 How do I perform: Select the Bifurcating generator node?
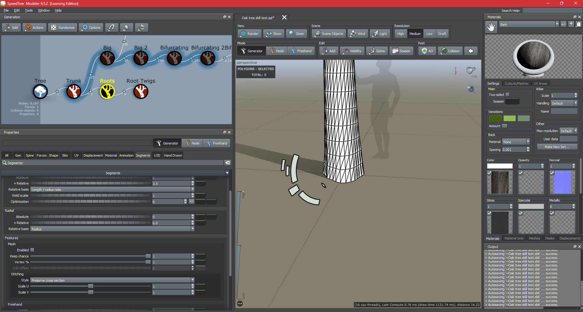coord(174,58)
